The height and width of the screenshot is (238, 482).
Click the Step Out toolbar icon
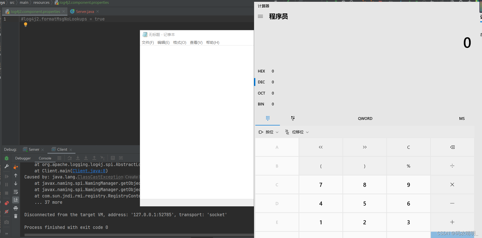click(94, 158)
